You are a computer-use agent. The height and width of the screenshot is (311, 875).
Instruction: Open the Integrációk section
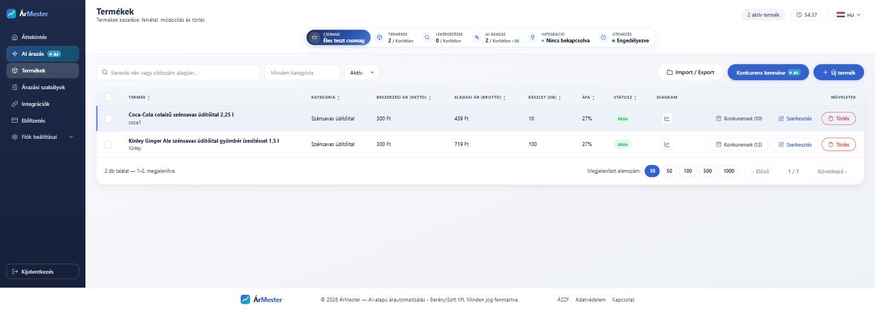[x=42, y=104]
